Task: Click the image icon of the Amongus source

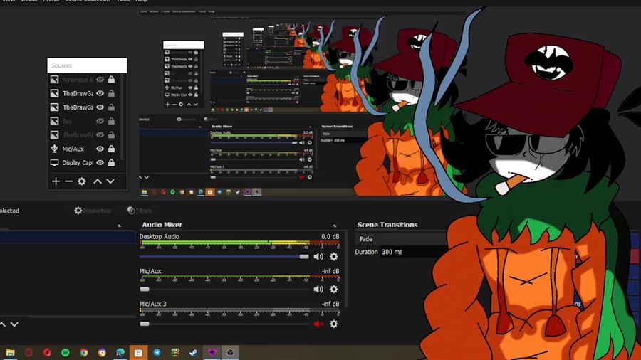Action: pyautogui.click(x=54, y=79)
